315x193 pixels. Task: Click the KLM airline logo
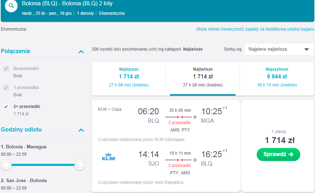coord(109,157)
